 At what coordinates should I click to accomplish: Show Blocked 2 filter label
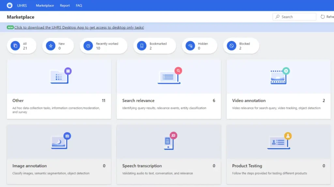tap(244, 46)
